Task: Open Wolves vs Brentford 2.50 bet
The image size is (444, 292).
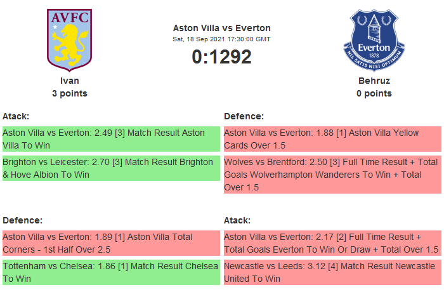Action: 332,175
